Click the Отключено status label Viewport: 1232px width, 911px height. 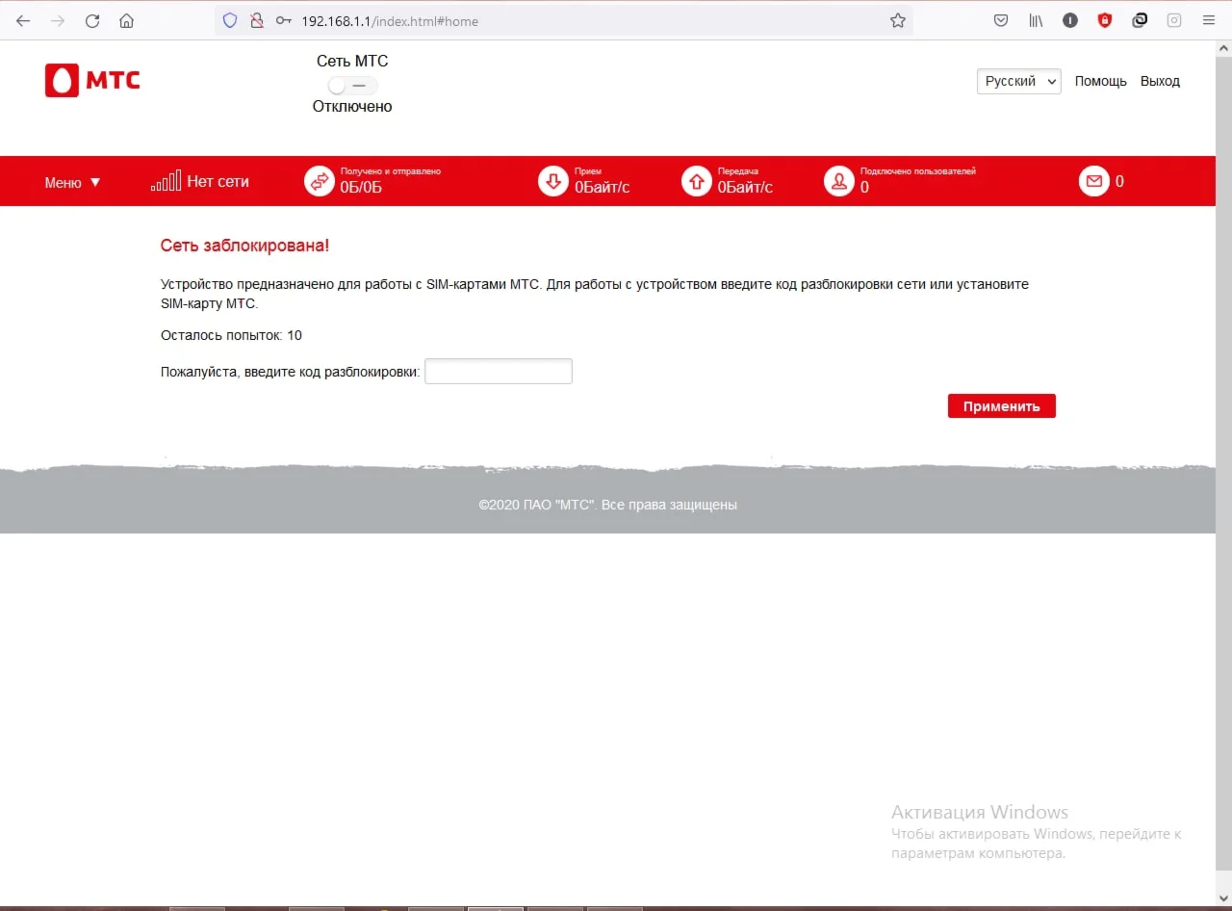[x=352, y=107]
